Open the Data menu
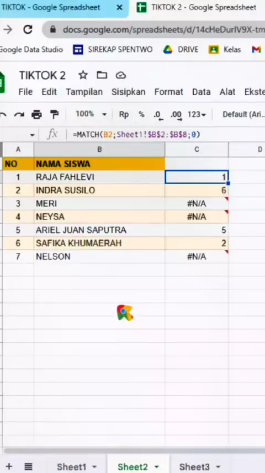Image resolution: width=265 pixels, height=473 pixels. [x=201, y=92]
